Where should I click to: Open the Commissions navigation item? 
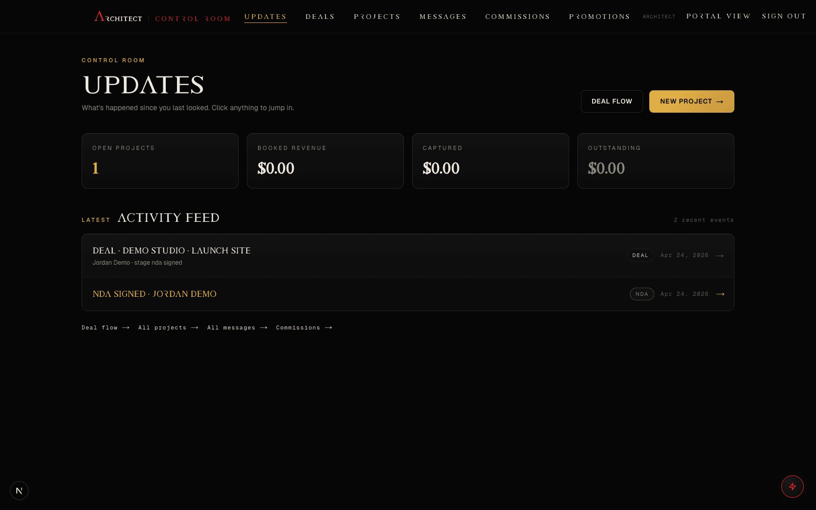pyautogui.click(x=517, y=17)
